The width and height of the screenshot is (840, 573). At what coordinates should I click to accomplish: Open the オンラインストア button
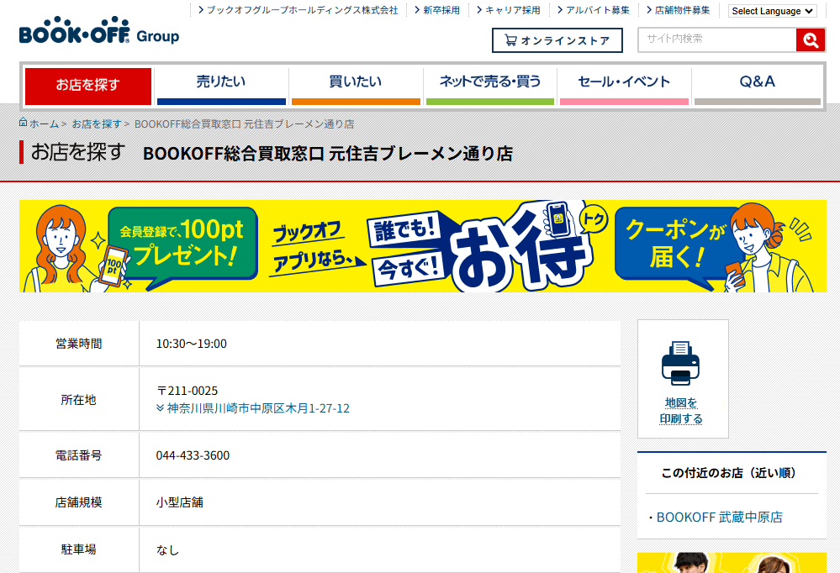point(557,40)
